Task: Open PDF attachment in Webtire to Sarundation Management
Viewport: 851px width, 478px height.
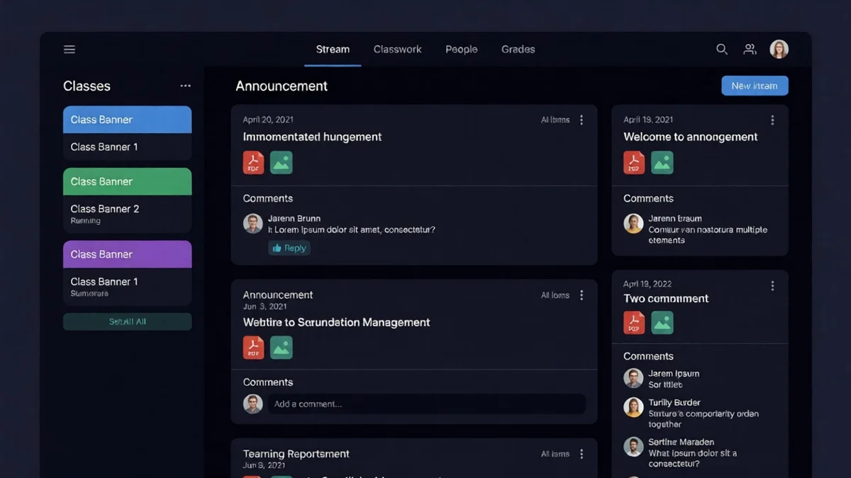Action: (253, 347)
